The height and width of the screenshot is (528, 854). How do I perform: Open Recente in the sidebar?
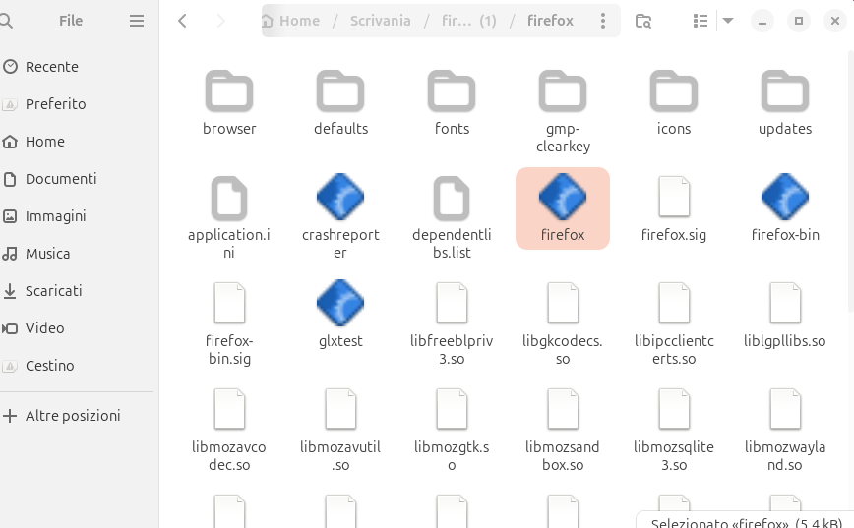tap(77, 67)
